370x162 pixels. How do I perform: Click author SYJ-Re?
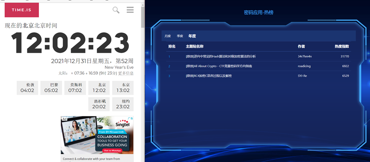(302, 76)
